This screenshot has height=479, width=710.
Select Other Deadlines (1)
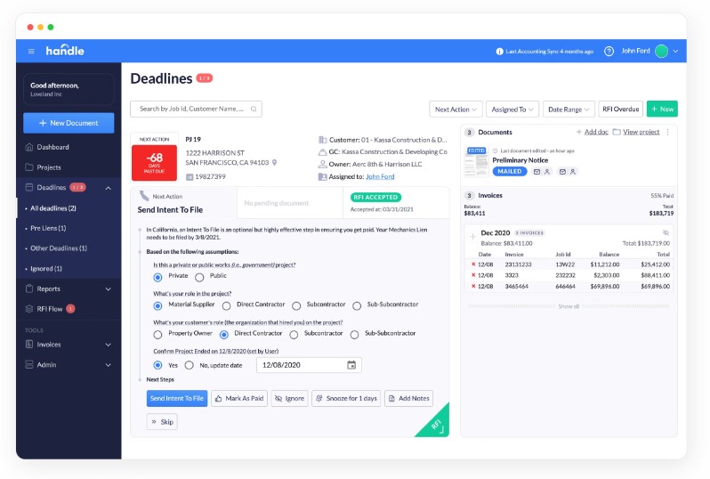[x=59, y=248]
